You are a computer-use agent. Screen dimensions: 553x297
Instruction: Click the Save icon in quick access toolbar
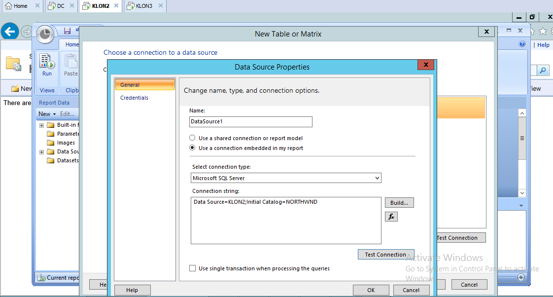click(68, 31)
